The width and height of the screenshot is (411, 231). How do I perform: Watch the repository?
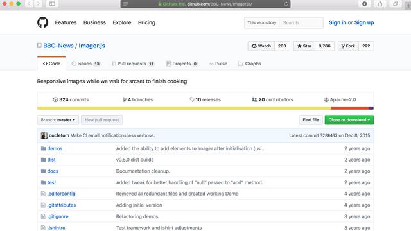coord(261,46)
